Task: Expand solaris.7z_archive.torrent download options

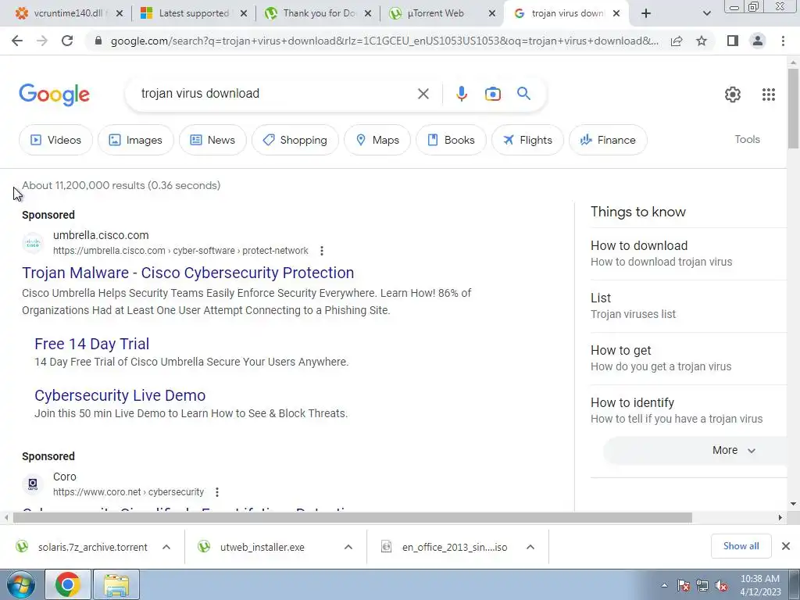Action: [166, 547]
